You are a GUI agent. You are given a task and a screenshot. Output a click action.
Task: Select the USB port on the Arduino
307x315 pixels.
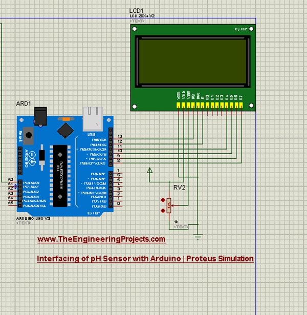point(93,119)
